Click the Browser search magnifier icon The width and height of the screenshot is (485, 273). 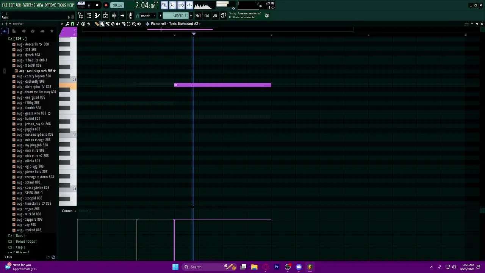(x=53, y=257)
